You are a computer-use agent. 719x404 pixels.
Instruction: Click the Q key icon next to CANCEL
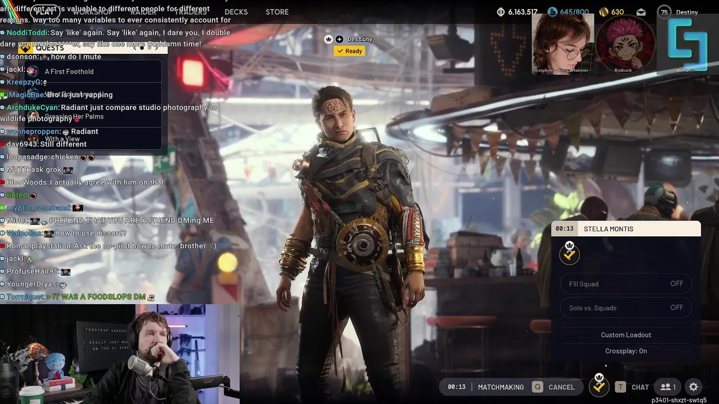(x=538, y=387)
